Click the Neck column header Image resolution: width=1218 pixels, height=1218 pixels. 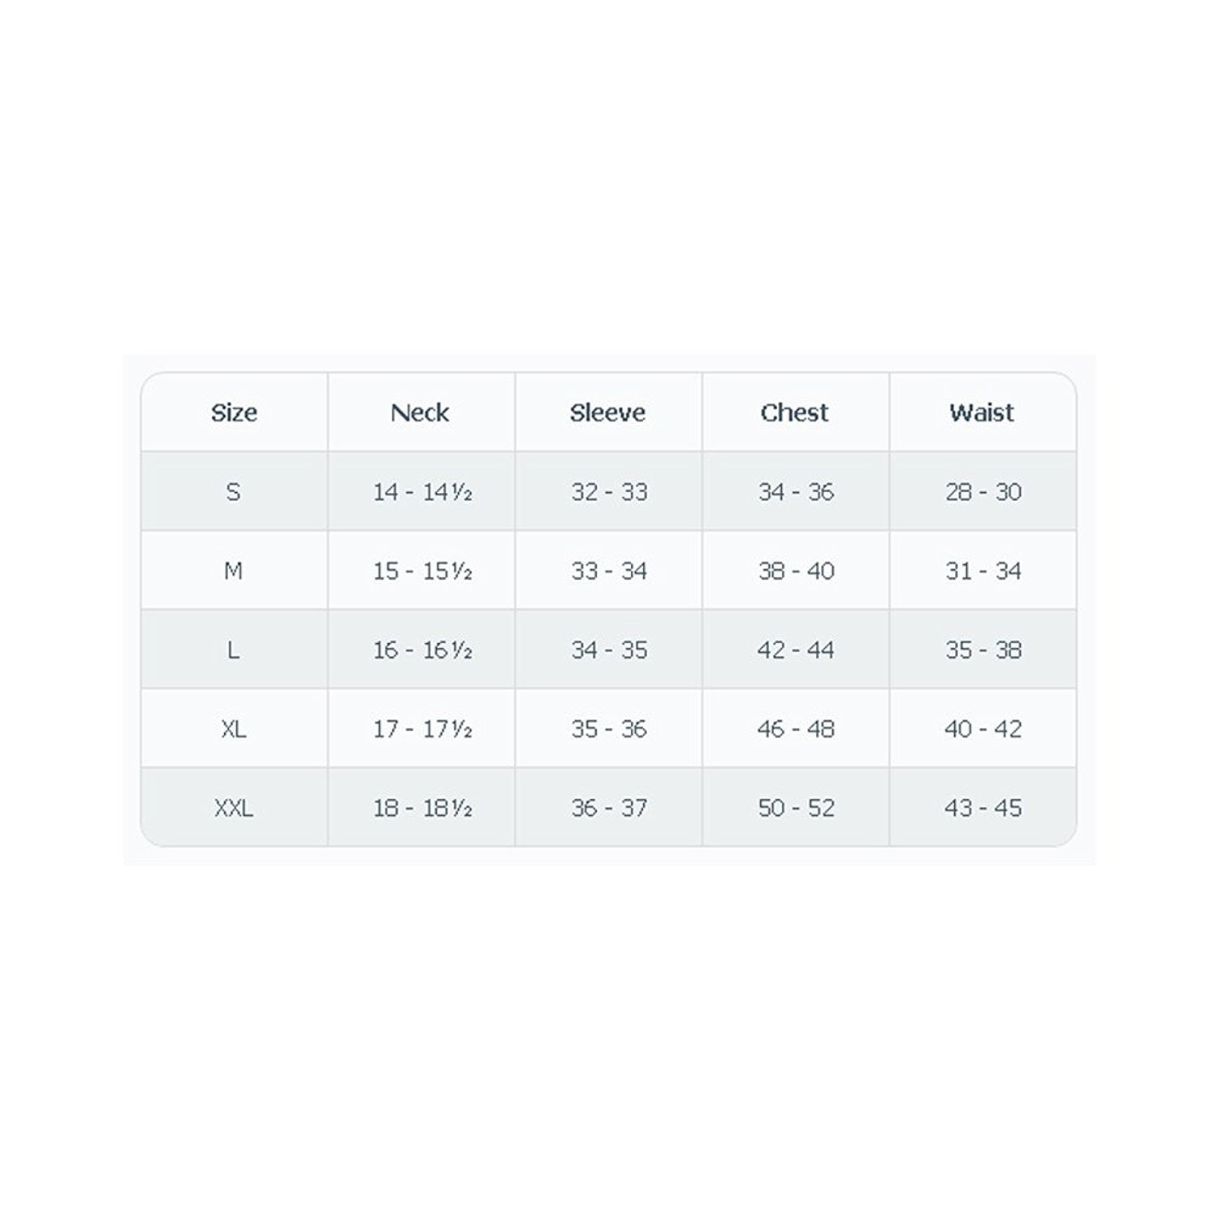[x=421, y=412]
